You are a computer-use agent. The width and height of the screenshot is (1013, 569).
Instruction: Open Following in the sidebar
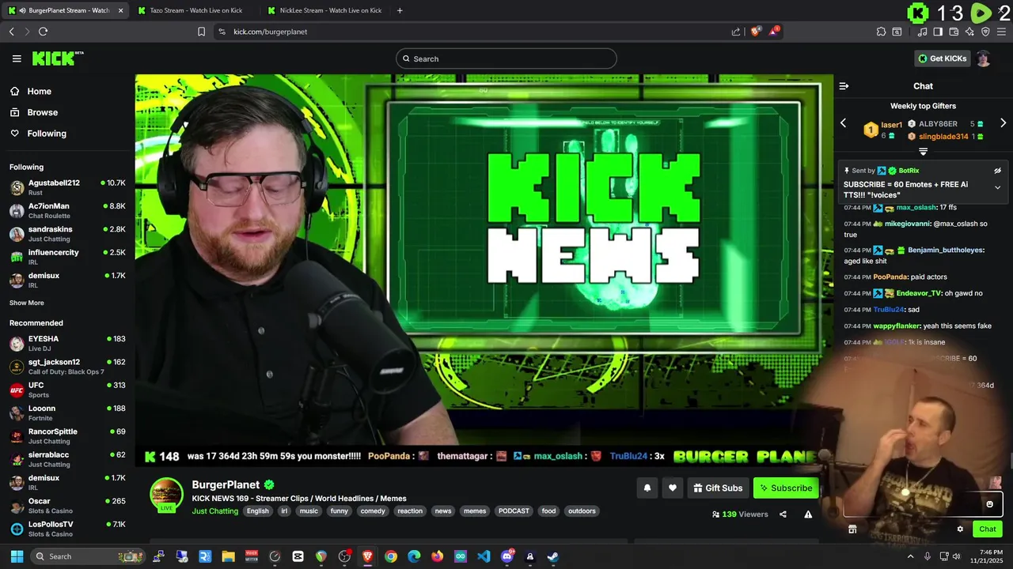point(38,134)
